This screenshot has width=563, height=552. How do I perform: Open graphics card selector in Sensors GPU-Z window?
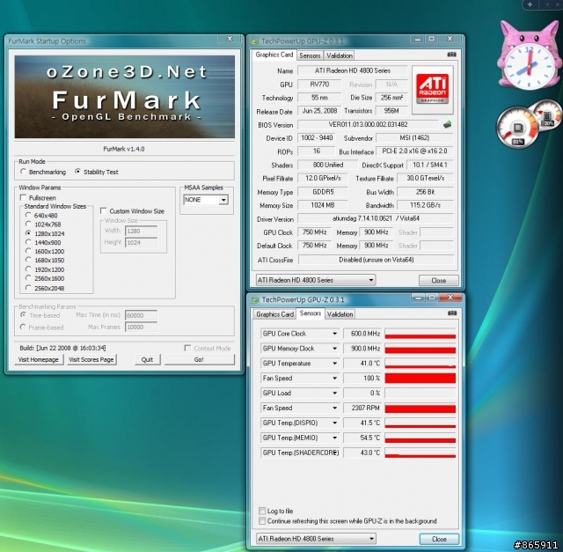(316, 539)
